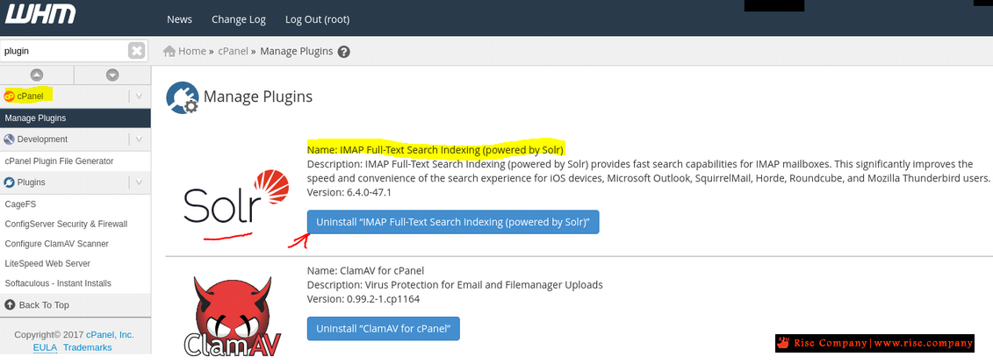Collapse the Development sidebar section
The height and width of the screenshot is (364, 993).
pos(140,139)
